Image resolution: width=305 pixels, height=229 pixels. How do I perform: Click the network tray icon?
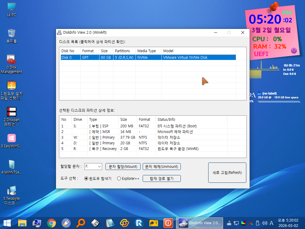point(236,223)
